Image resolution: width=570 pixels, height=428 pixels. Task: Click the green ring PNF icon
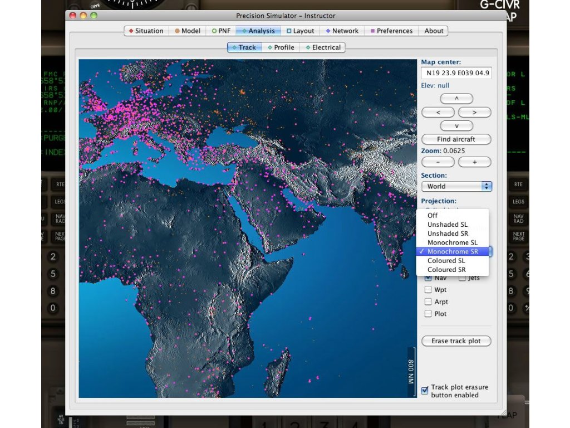(214, 31)
